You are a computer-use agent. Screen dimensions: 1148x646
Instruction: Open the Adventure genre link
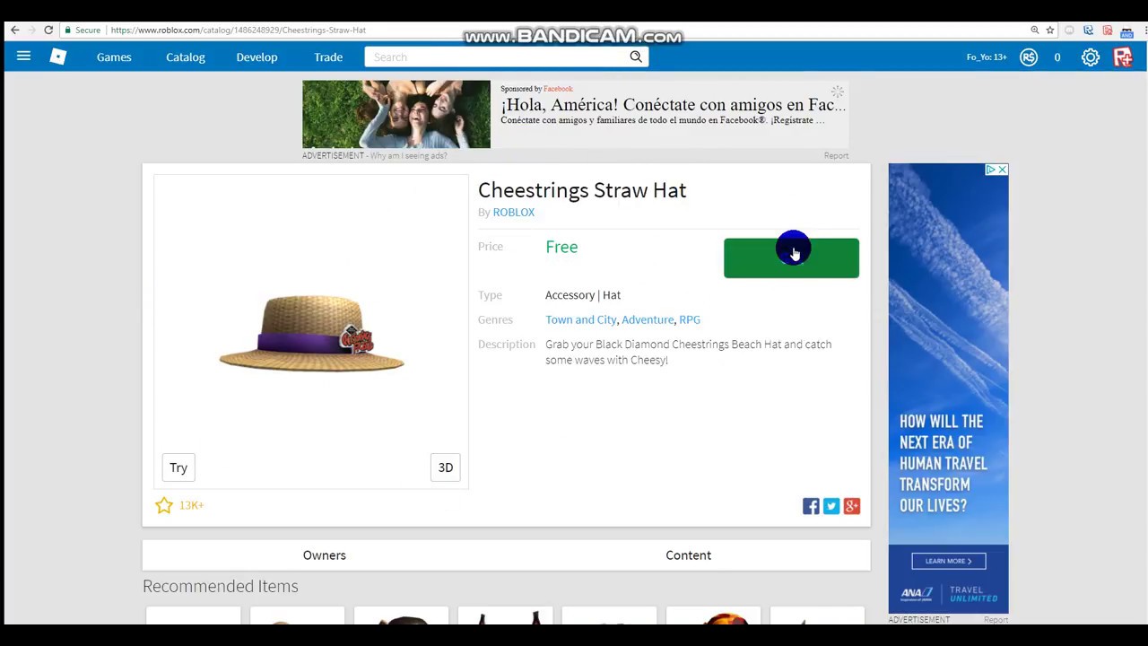pos(648,319)
